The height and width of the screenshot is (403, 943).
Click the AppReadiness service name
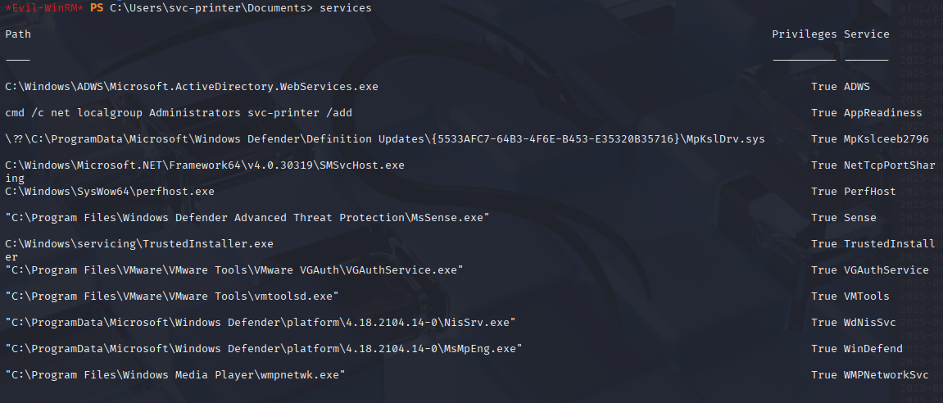(883, 113)
